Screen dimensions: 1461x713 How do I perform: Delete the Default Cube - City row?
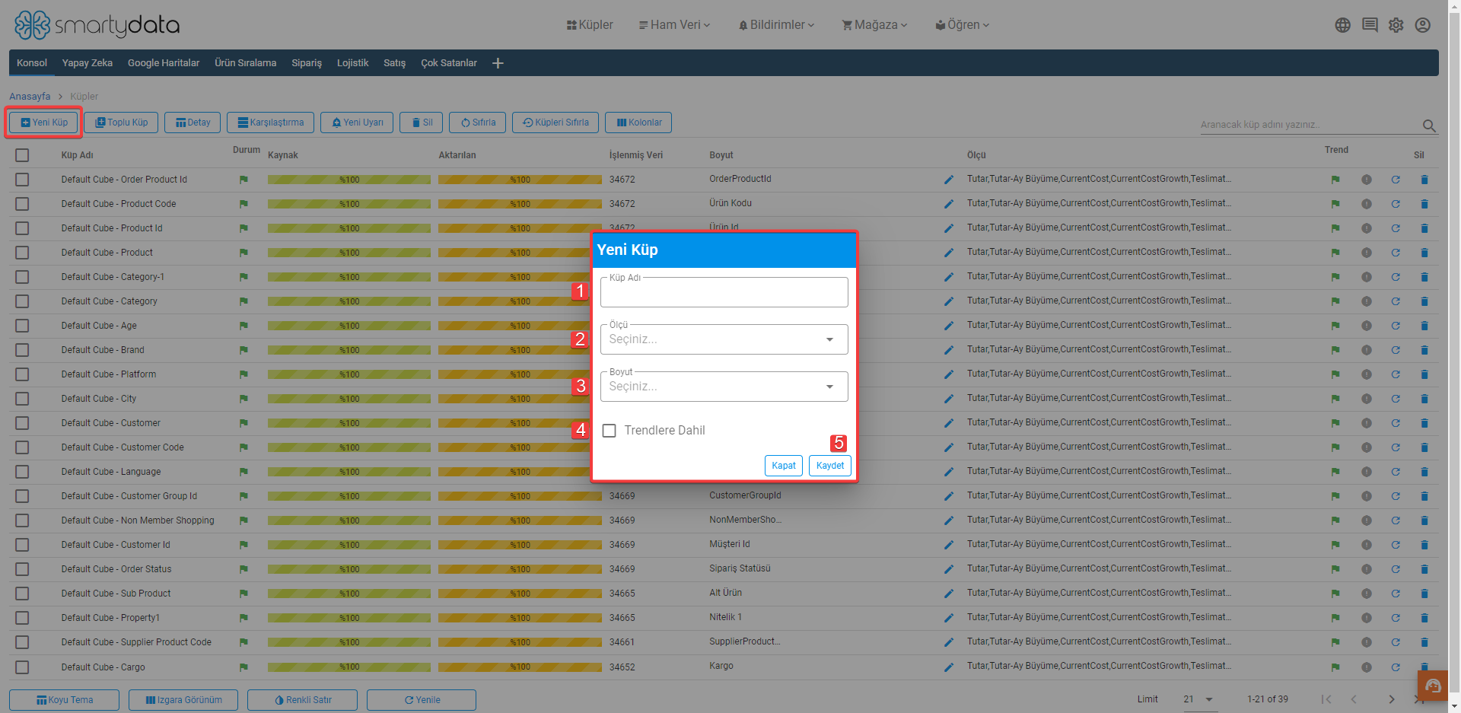click(x=1424, y=399)
